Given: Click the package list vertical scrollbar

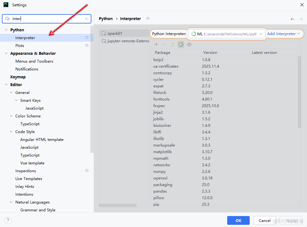Looking at the screenshot, I should tap(299, 92).
